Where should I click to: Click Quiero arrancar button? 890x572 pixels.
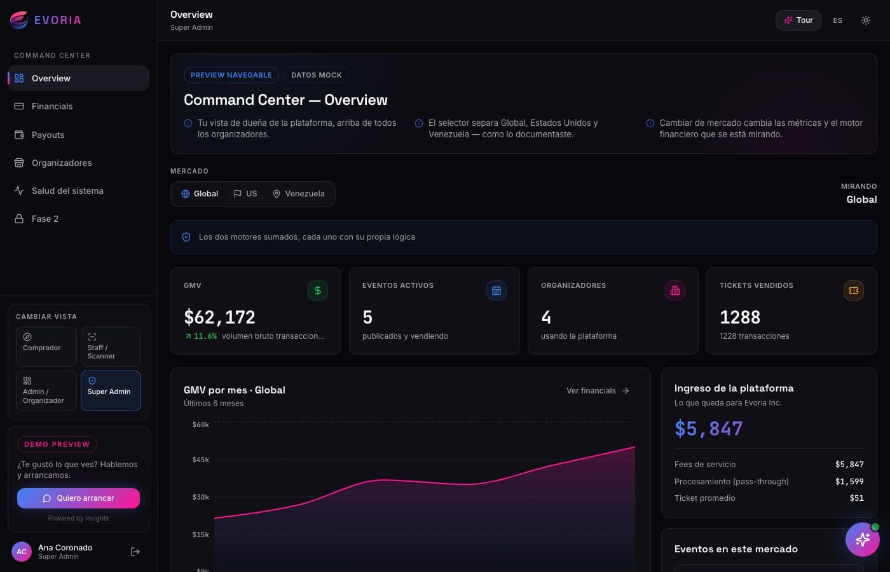coord(78,498)
